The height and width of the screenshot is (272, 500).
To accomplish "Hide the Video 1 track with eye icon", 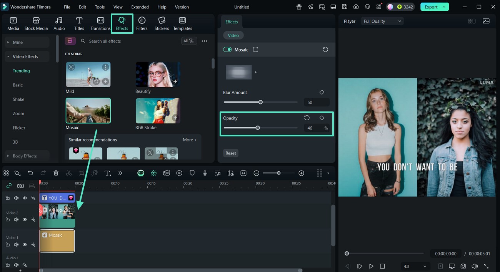I will coord(25,245).
